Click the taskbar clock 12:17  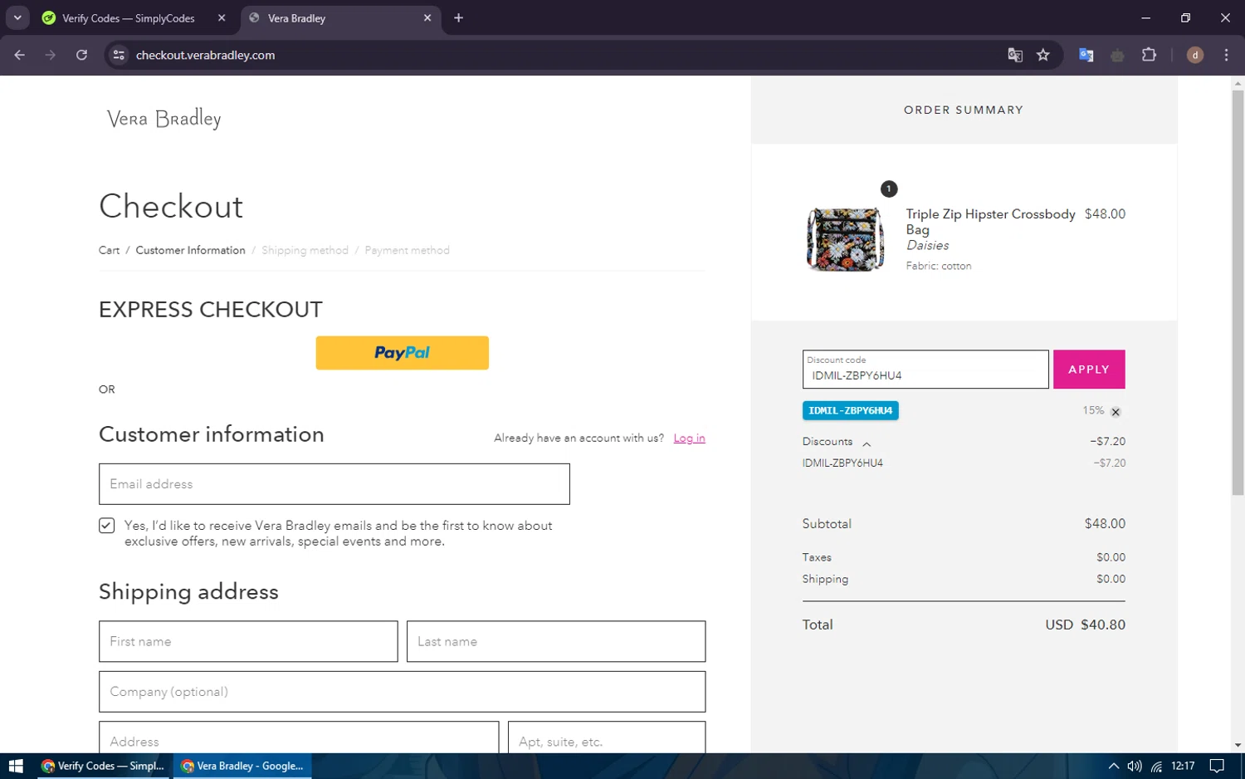pos(1183,766)
